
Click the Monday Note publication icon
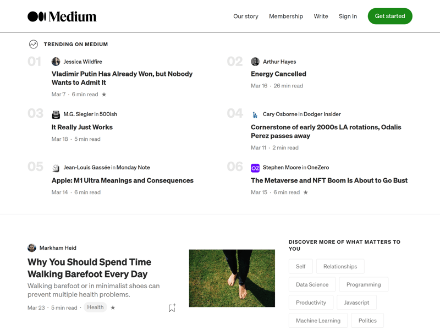click(56, 168)
